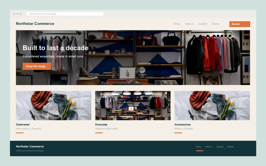Open Journal in the top navigation
Screen dimensions: 266x166
202,24
